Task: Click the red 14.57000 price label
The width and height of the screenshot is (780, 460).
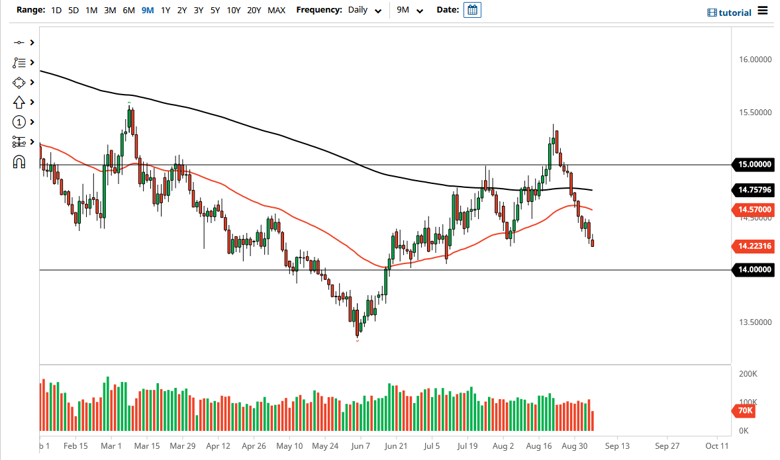Action: point(752,210)
